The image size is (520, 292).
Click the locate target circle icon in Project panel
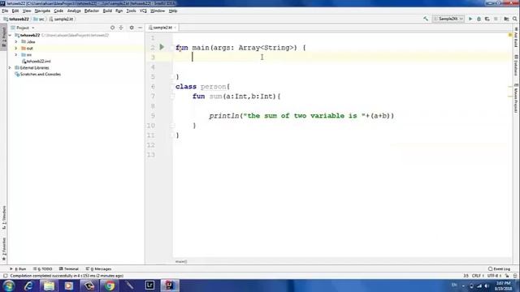[112, 28]
